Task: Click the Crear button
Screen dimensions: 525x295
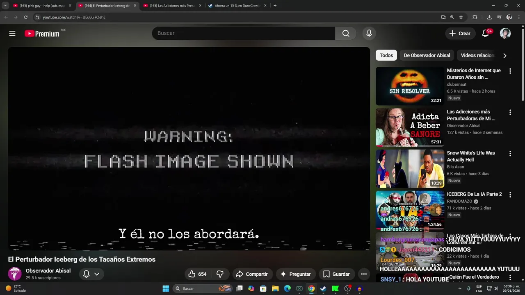Action: pos(460,34)
